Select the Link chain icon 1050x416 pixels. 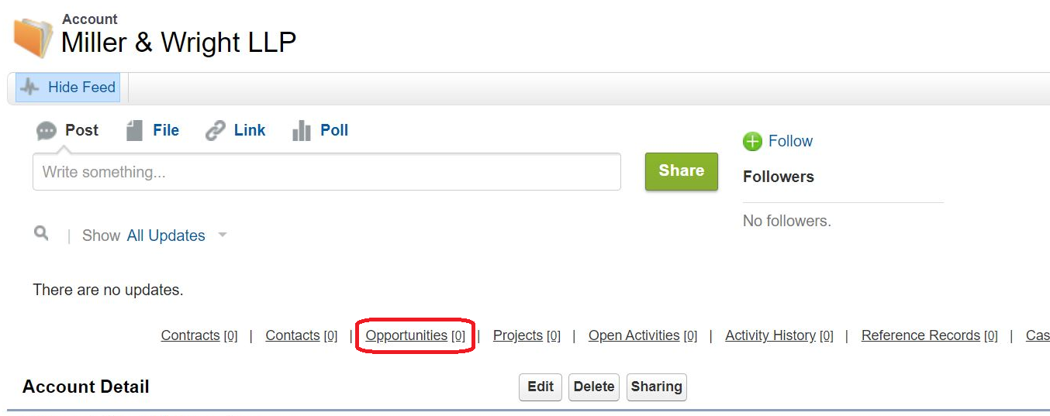point(215,131)
